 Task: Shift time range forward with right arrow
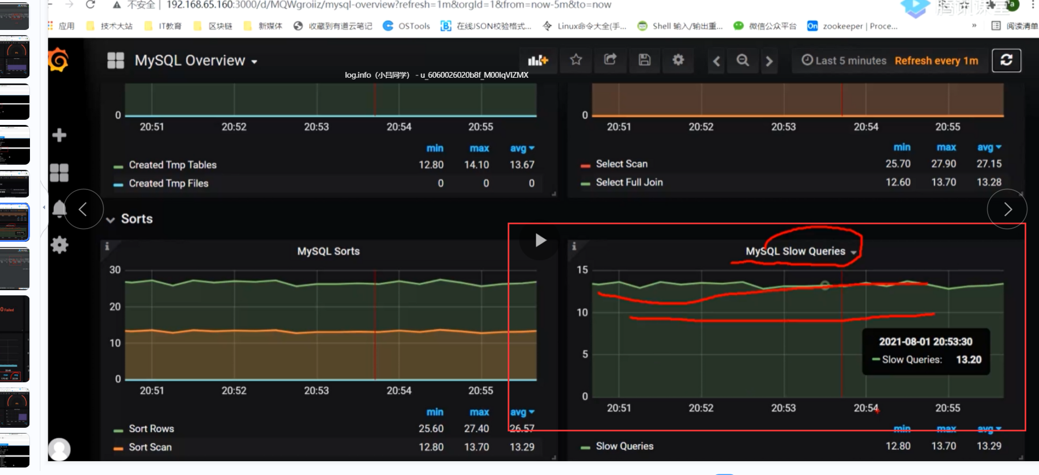click(769, 61)
